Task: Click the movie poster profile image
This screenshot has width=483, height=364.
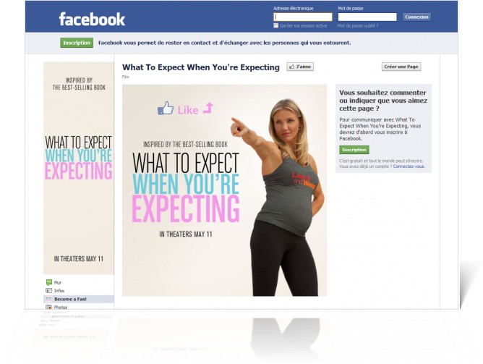Action: pos(79,169)
